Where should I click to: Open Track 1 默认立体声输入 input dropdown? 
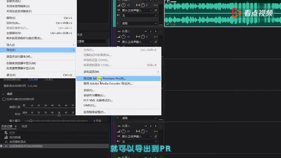[137, 11]
